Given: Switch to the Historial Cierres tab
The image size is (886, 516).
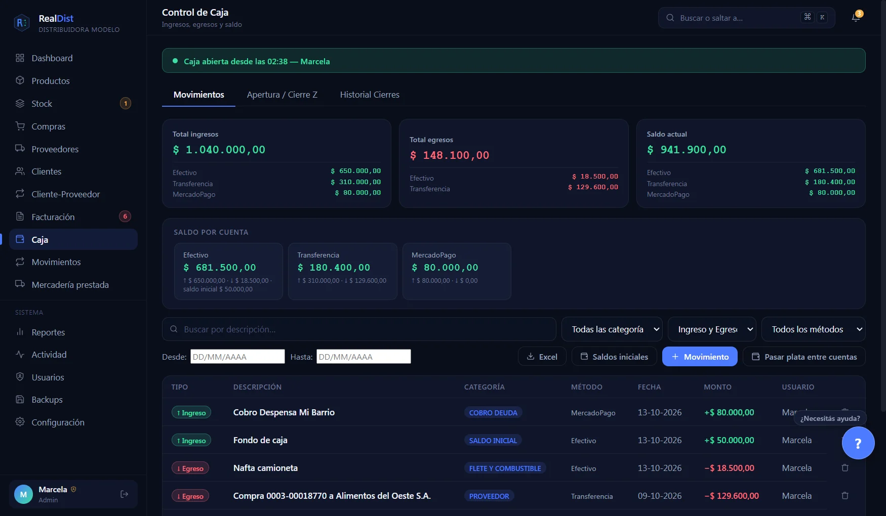Looking at the screenshot, I should click(370, 95).
